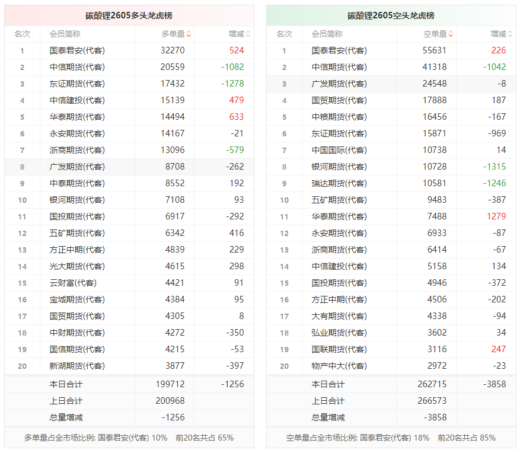520x453 pixels.
Task: Click long change value 633
Action: pos(237,117)
